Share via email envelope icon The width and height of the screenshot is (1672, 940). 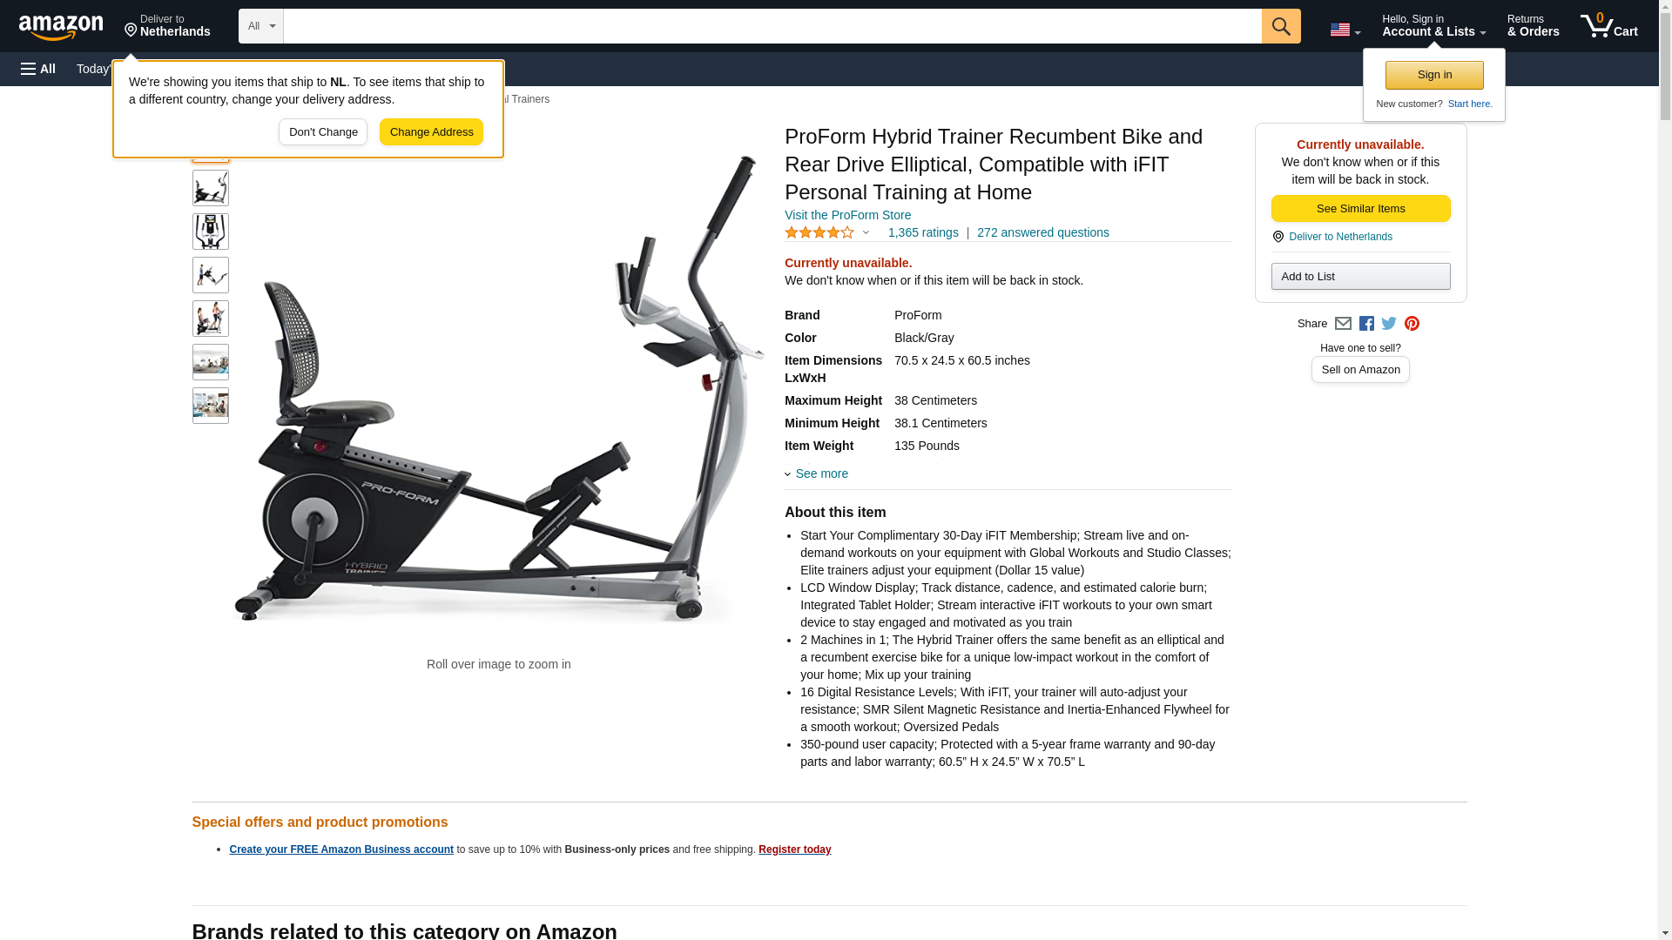pos(1343,324)
